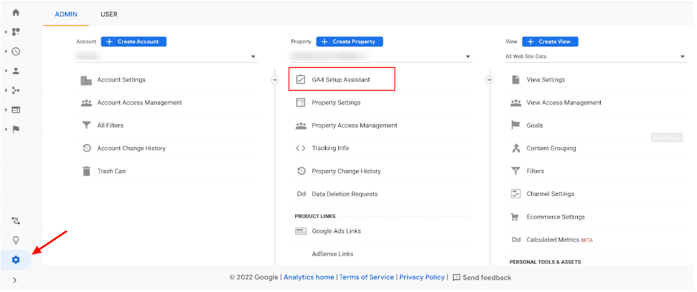The width and height of the screenshot is (697, 292).
Task: Expand the Acquisition sidebar section arrow
Action: click(6, 90)
